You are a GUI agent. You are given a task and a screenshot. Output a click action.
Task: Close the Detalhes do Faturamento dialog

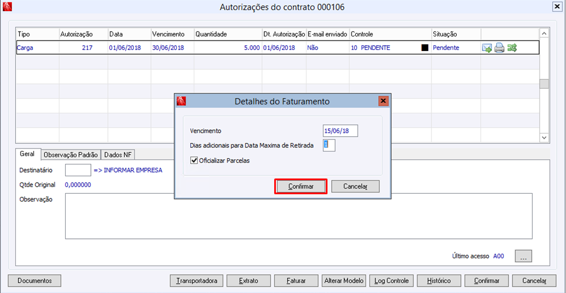[383, 101]
